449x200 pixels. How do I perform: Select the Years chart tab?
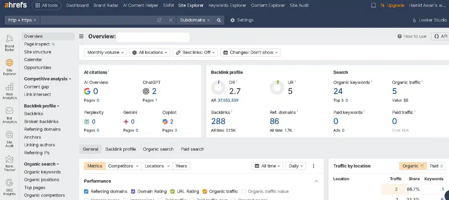(181, 166)
